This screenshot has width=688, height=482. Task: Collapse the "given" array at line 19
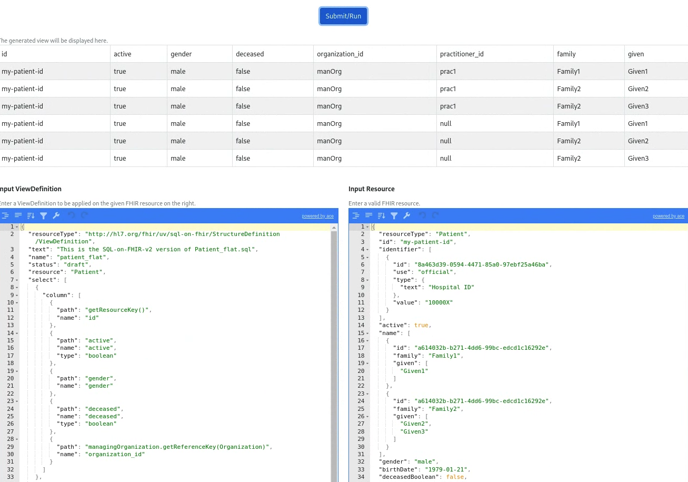click(367, 363)
